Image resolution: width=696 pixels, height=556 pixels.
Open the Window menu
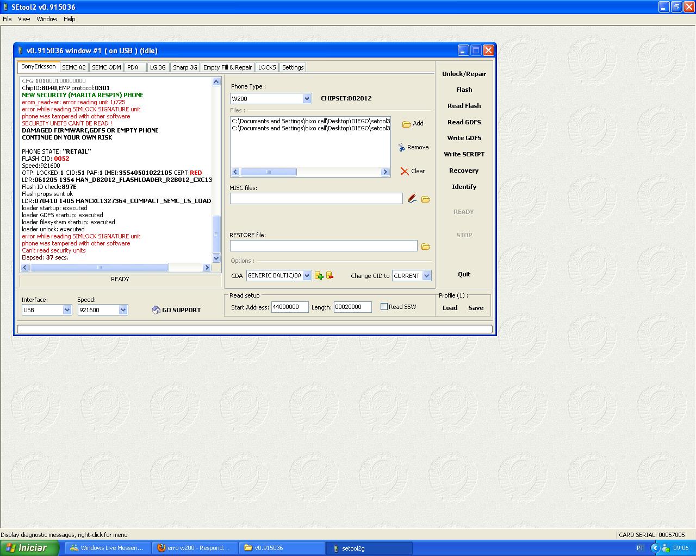click(47, 19)
